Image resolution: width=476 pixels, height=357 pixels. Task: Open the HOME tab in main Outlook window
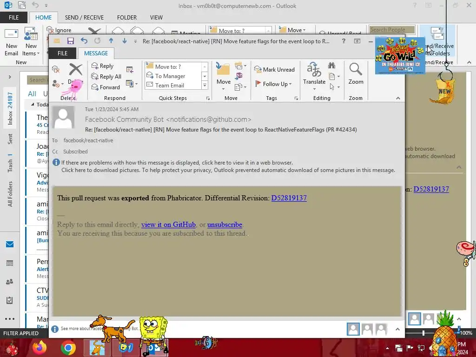point(43,18)
